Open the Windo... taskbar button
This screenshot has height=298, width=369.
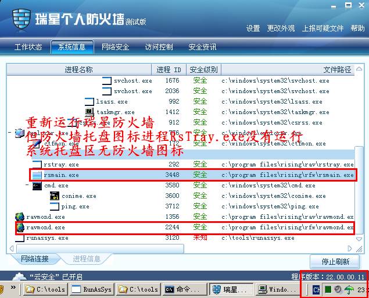tap(278, 289)
